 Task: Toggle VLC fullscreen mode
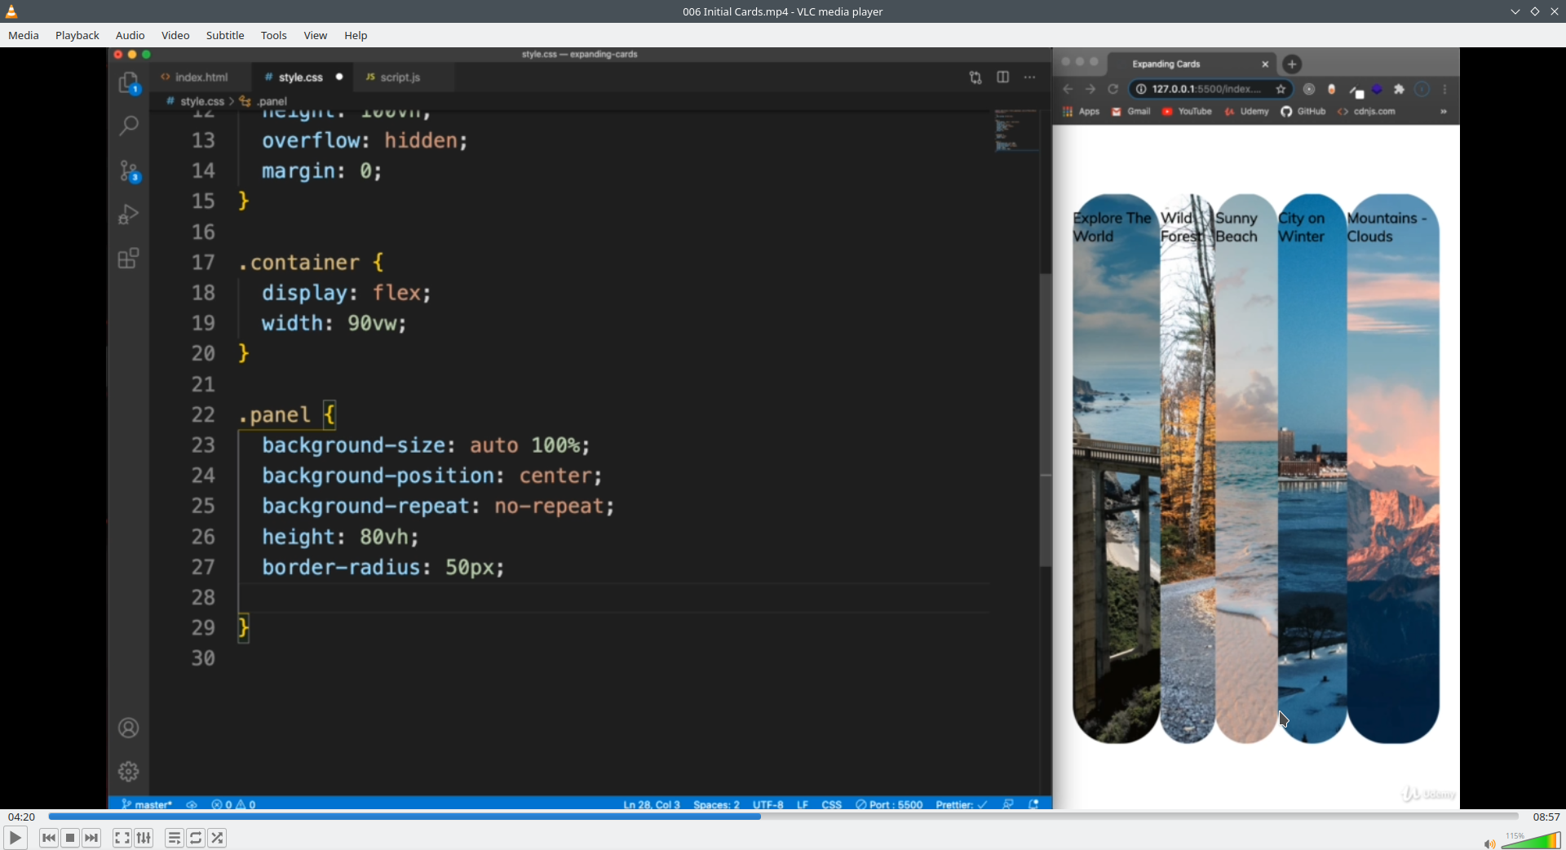click(x=122, y=838)
